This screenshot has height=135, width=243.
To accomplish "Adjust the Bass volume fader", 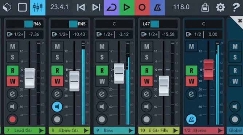I will point(119,74).
